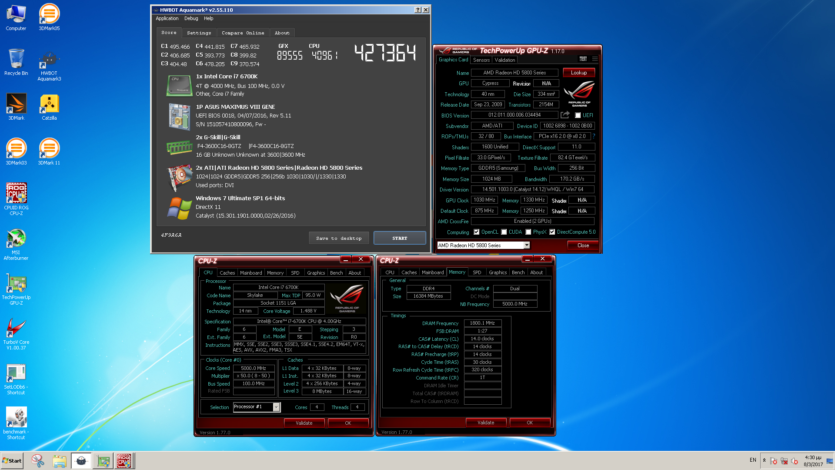Click the Aquamark help question-mark title button

click(417, 10)
